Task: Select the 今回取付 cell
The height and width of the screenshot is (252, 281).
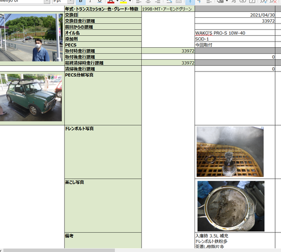Action: [235, 45]
